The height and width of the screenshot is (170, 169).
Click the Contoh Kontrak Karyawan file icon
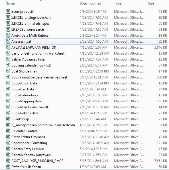click(x=8, y=155)
